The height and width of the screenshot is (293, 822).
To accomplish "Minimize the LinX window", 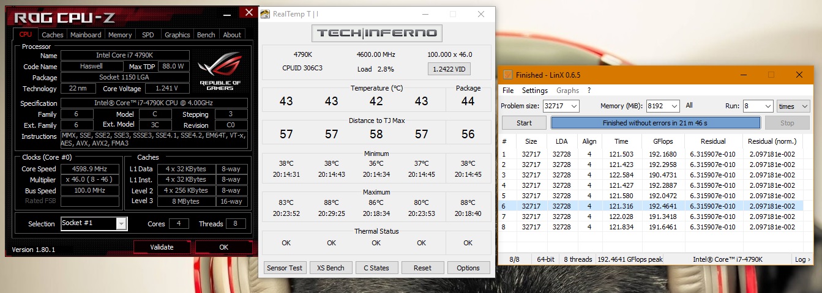I will [x=742, y=75].
